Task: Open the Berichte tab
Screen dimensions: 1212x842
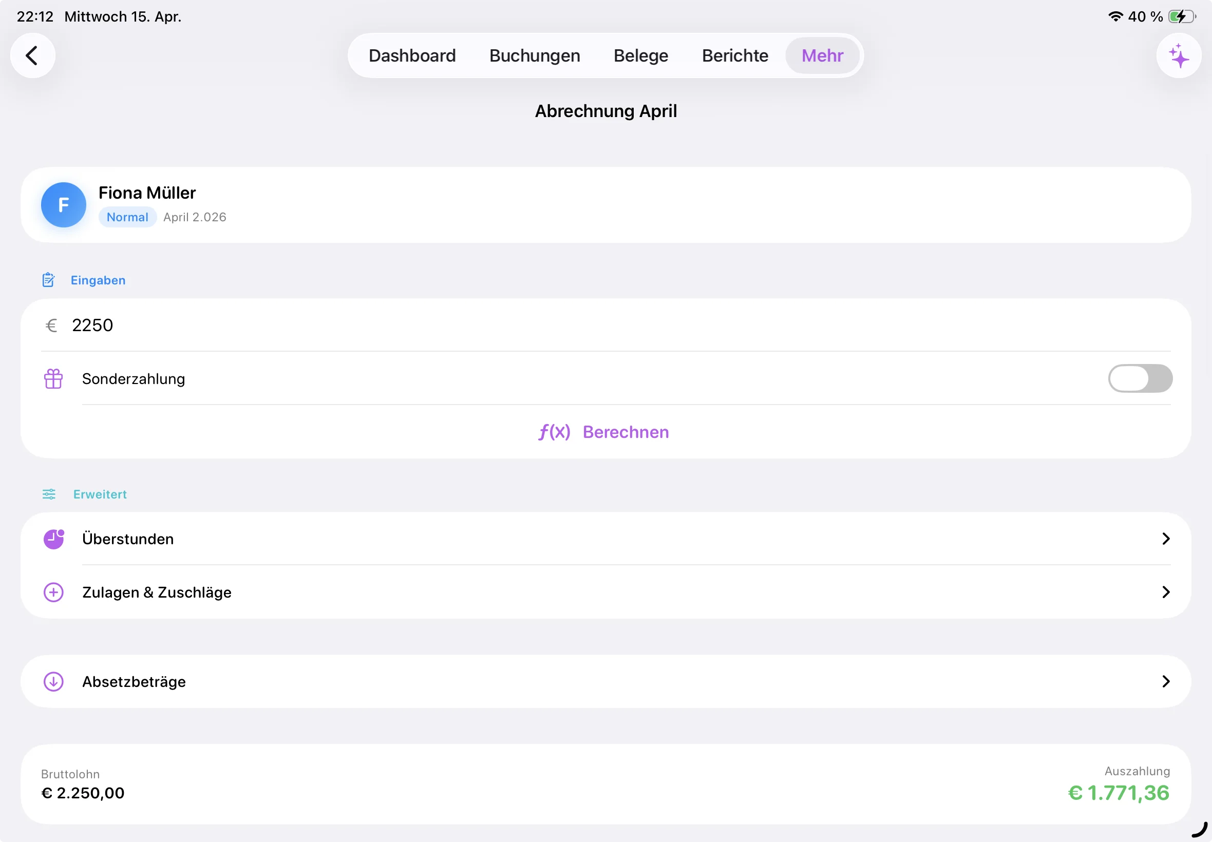Action: tap(735, 55)
